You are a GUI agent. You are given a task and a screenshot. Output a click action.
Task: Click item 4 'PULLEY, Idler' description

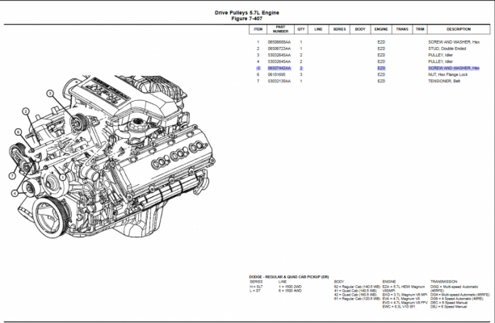[x=440, y=61]
